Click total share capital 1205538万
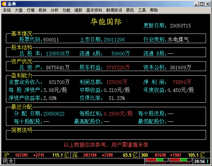 click(58, 54)
